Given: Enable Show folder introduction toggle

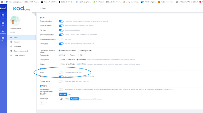Looking at the screenshot, I should [61, 39].
